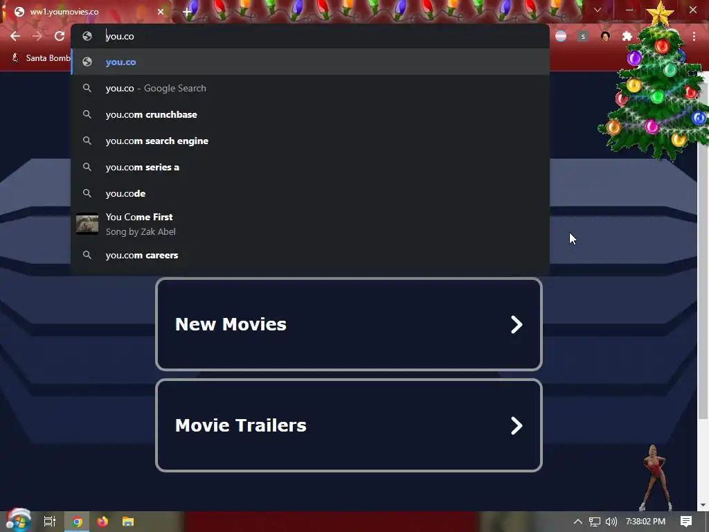Launch Firefox from the taskbar
709x532 pixels.
[102, 522]
